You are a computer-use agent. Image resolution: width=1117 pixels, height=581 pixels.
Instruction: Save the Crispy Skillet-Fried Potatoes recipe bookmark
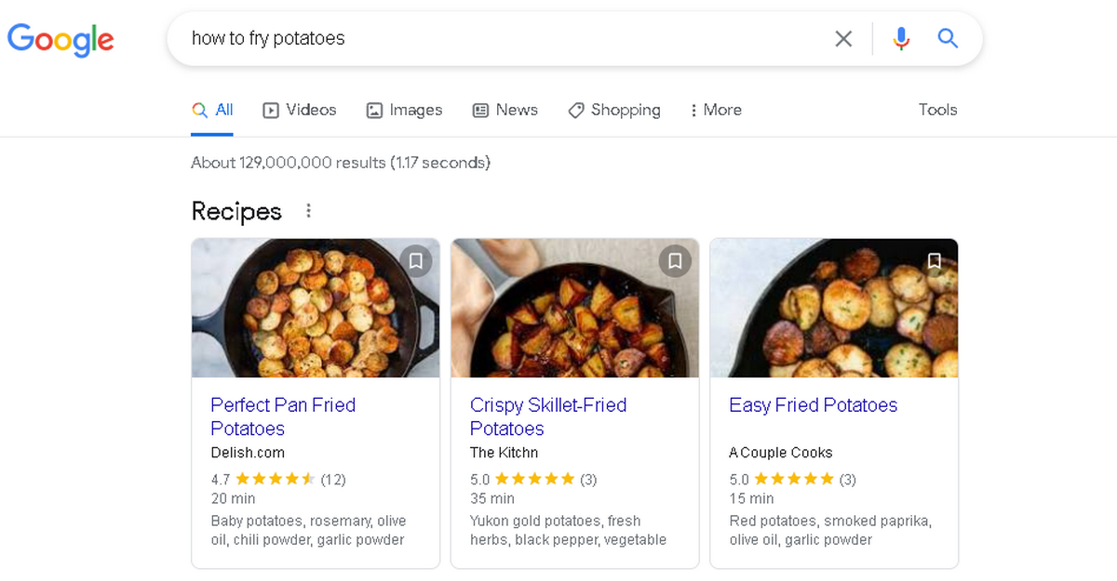pyautogui.click(x=676, y=261)
